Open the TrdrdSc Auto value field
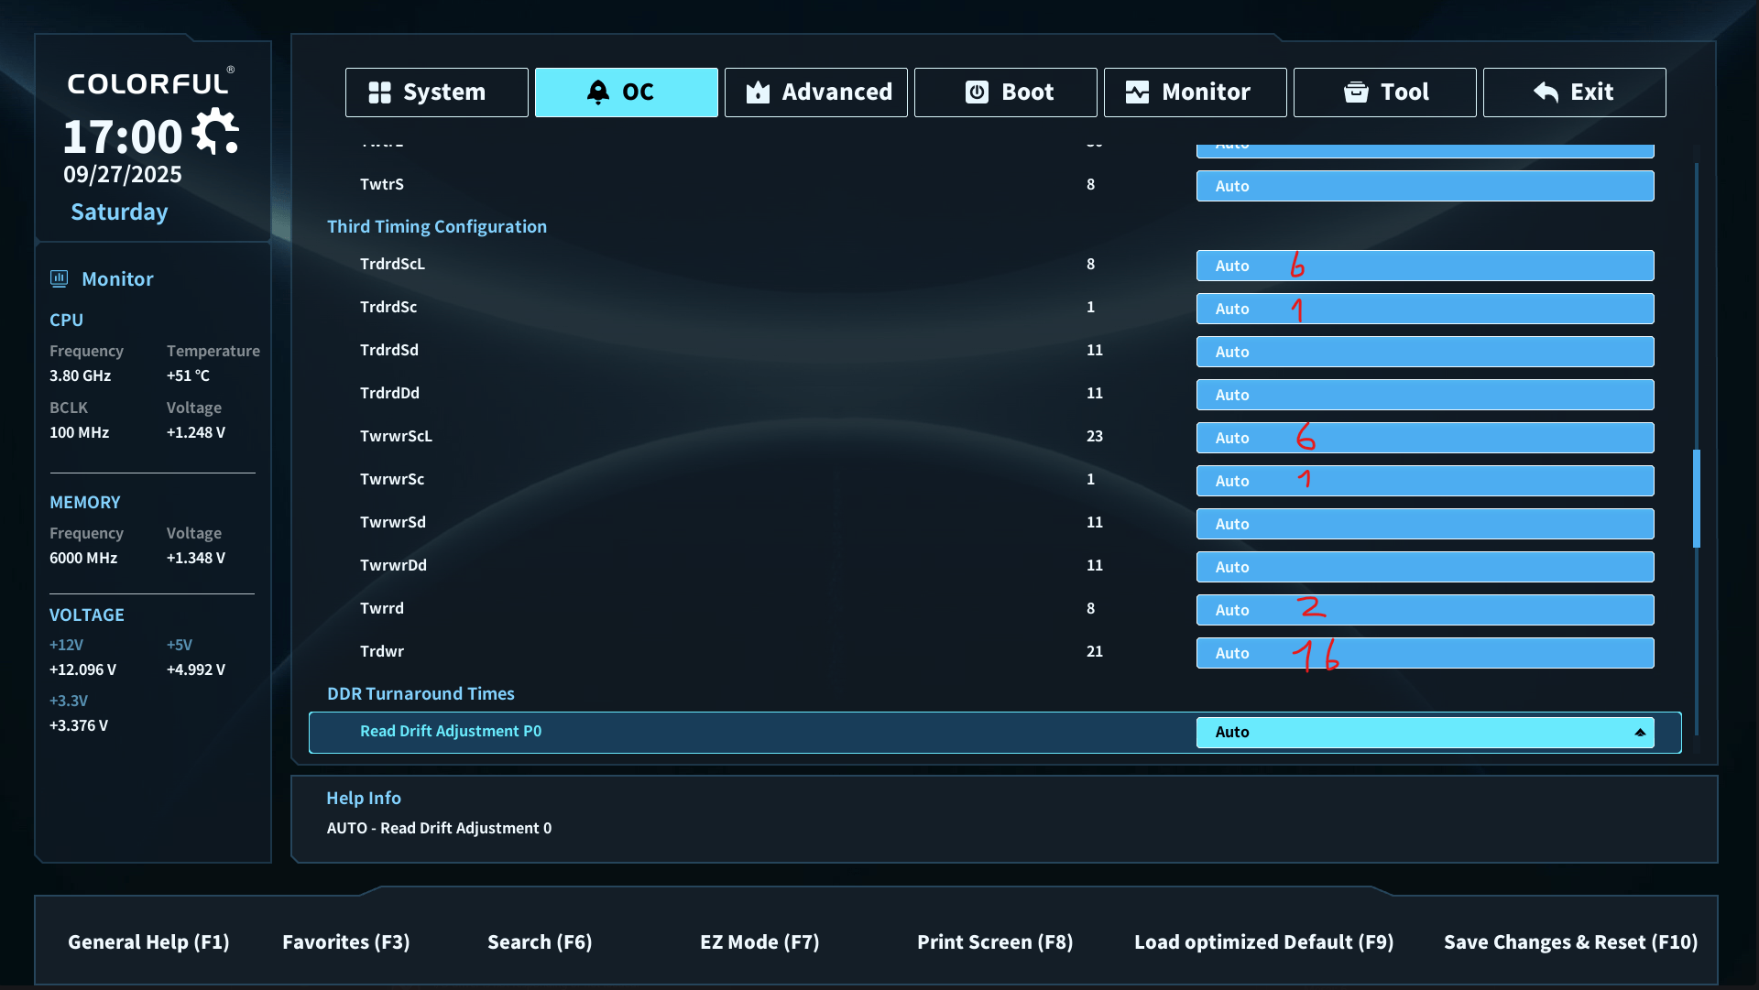This screenshot has width=1759, height=990. 1426,309
